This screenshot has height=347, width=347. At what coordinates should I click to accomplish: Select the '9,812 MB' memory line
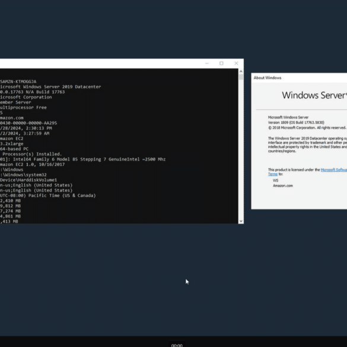coord(11,206)
